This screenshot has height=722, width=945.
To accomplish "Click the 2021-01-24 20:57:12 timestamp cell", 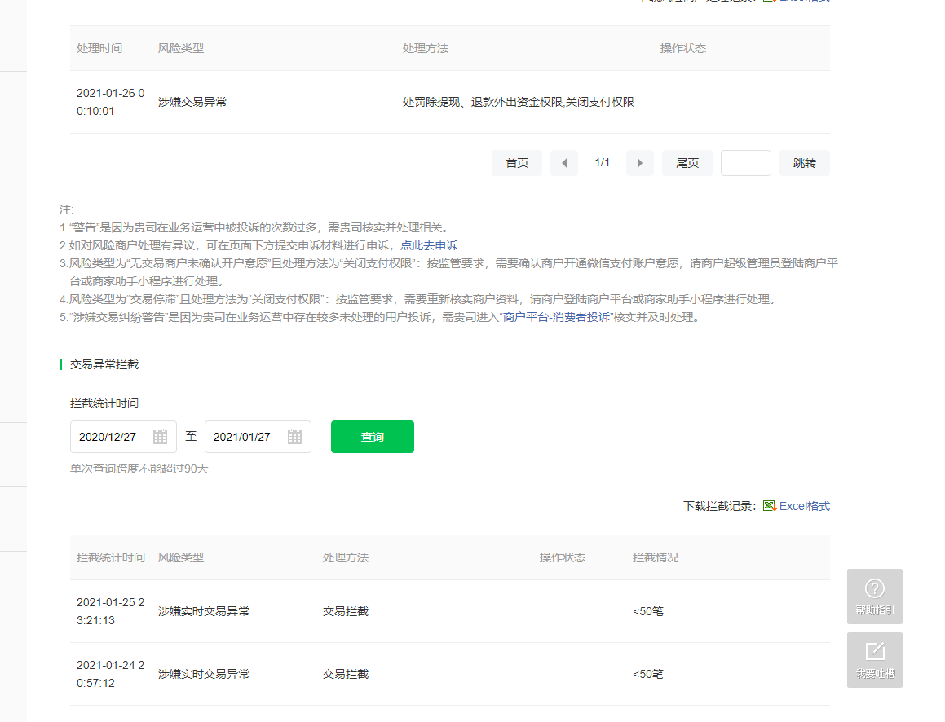I will click(x=110, y=674).
